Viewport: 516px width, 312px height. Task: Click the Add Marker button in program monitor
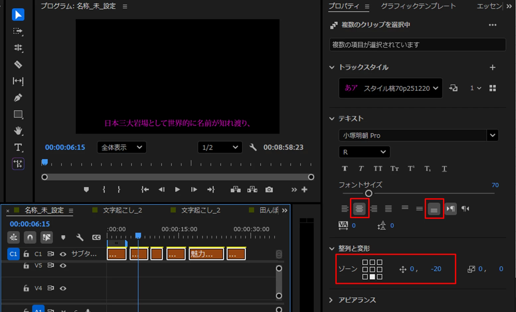(86, 190)
